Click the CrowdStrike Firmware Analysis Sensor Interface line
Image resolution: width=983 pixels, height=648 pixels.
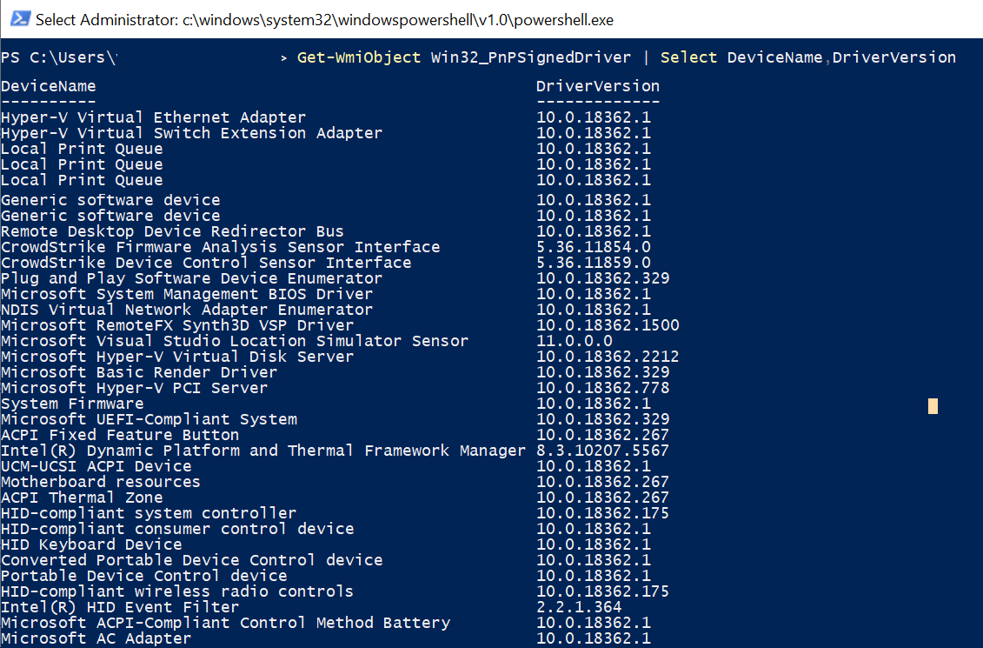(220, 246)
